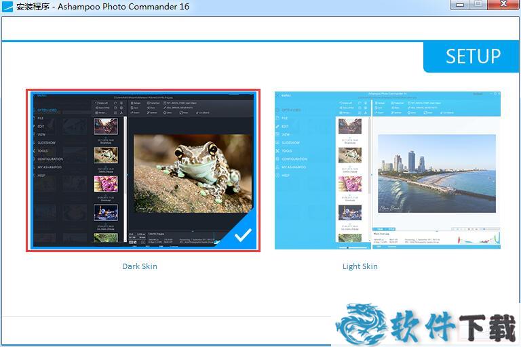Click TOOLS in the Dark Skin preview menu
521x347 pixels.
43,150
